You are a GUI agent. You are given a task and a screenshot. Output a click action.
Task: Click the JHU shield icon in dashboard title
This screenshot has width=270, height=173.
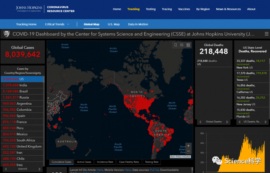pyautogui.click(x=7, y=34)
